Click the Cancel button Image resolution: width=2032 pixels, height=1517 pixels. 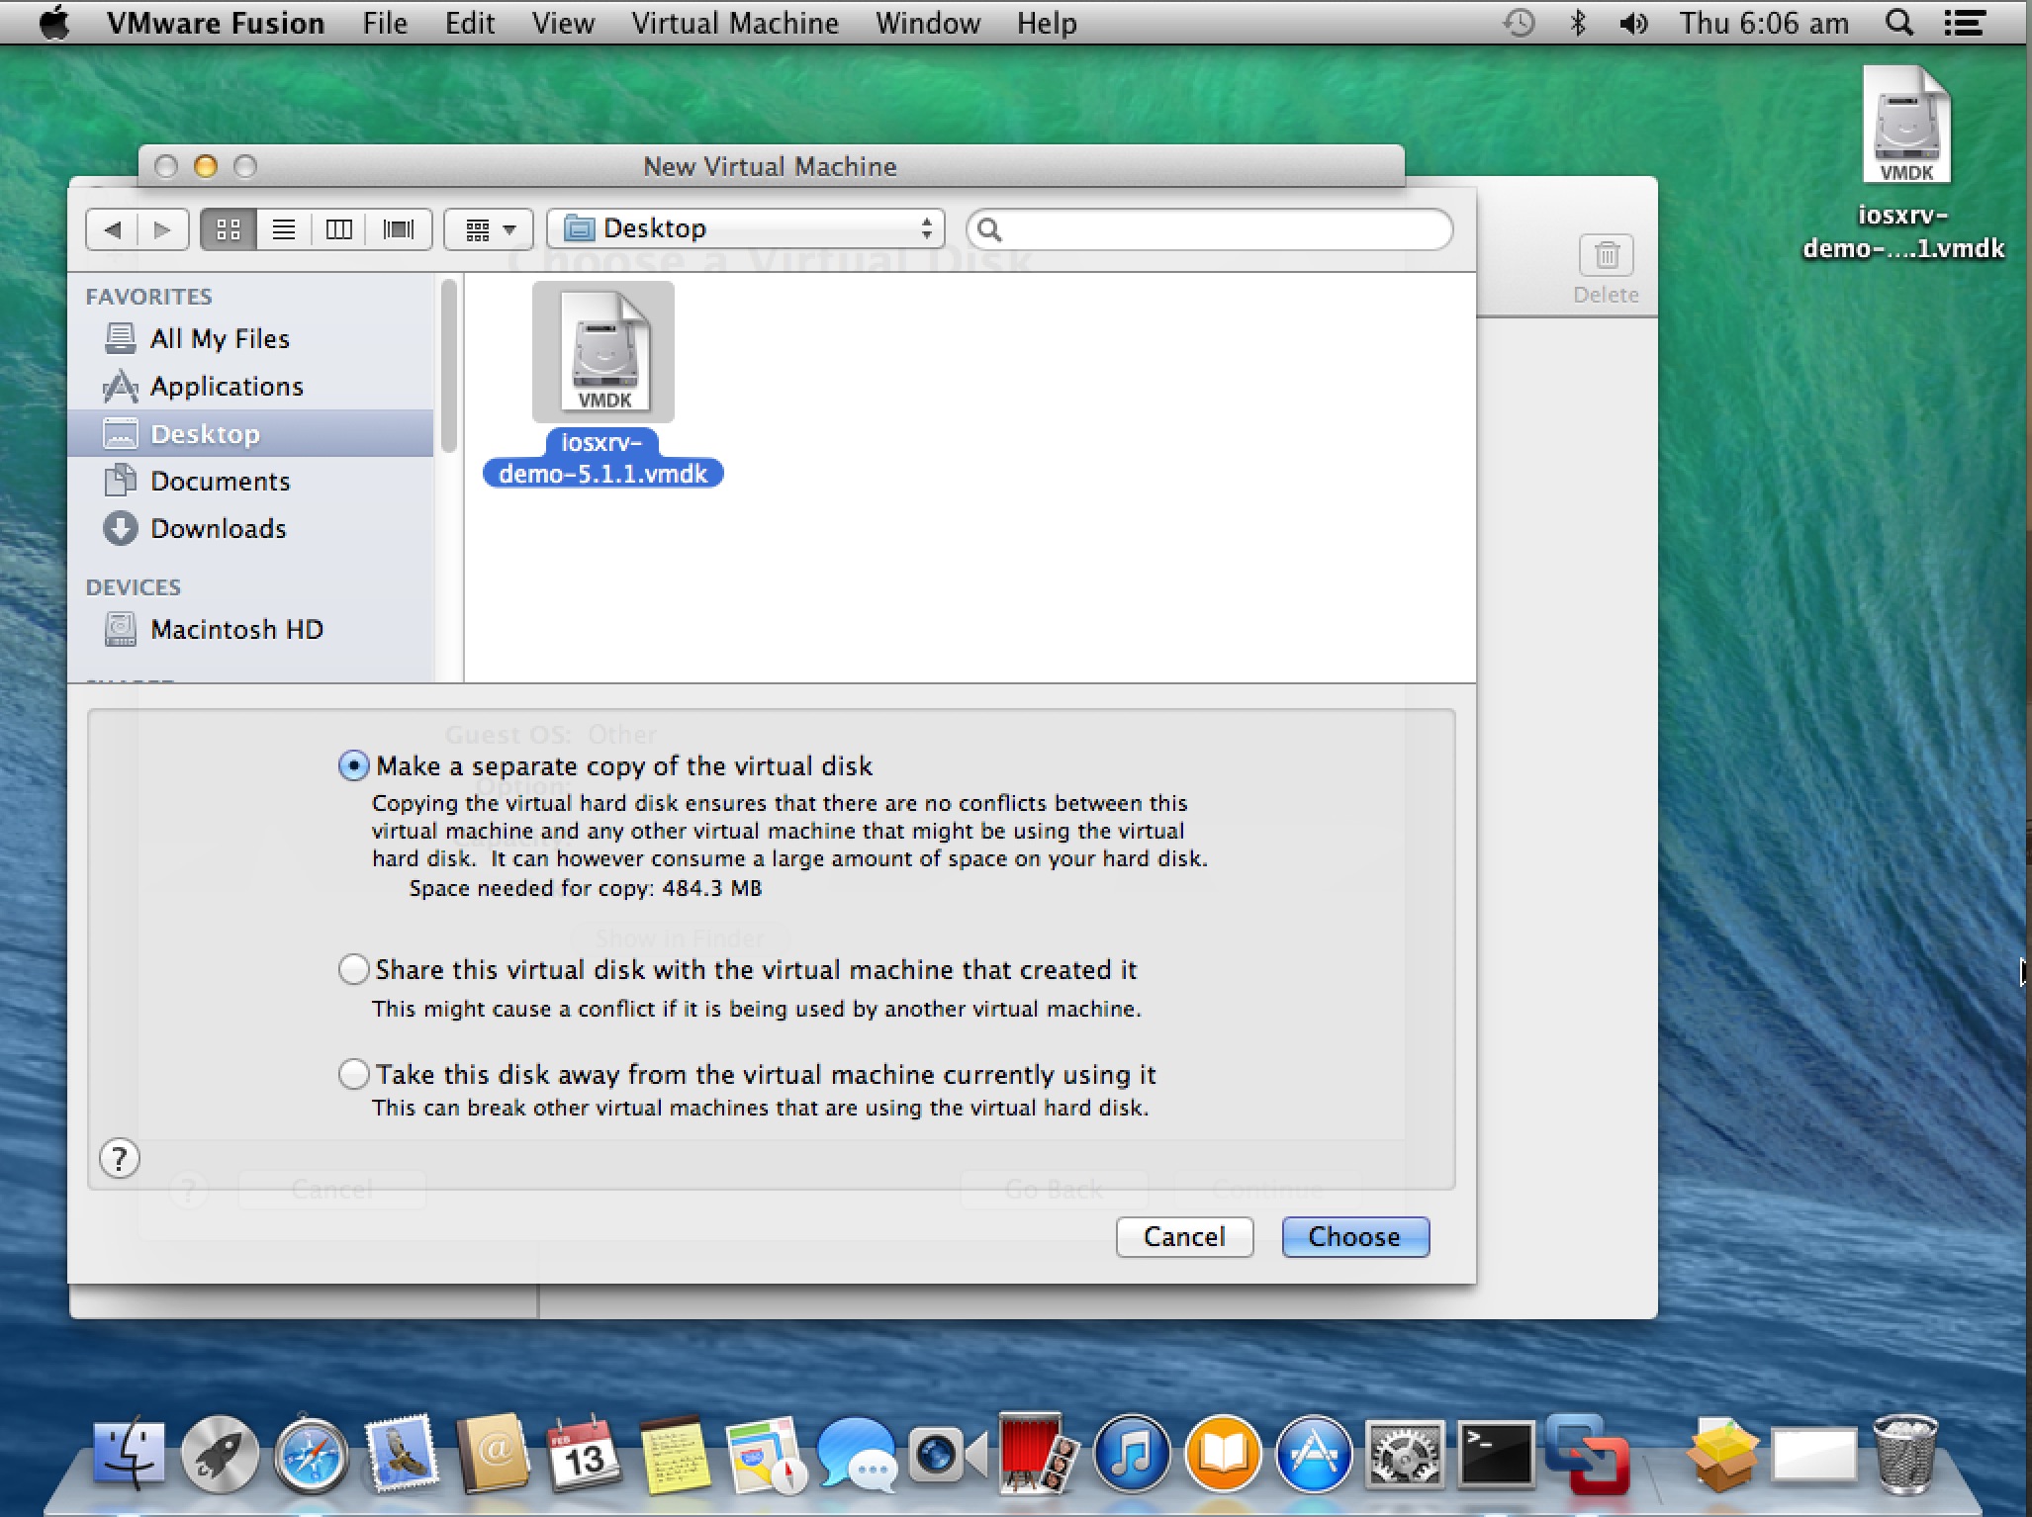[1184, 1237]
